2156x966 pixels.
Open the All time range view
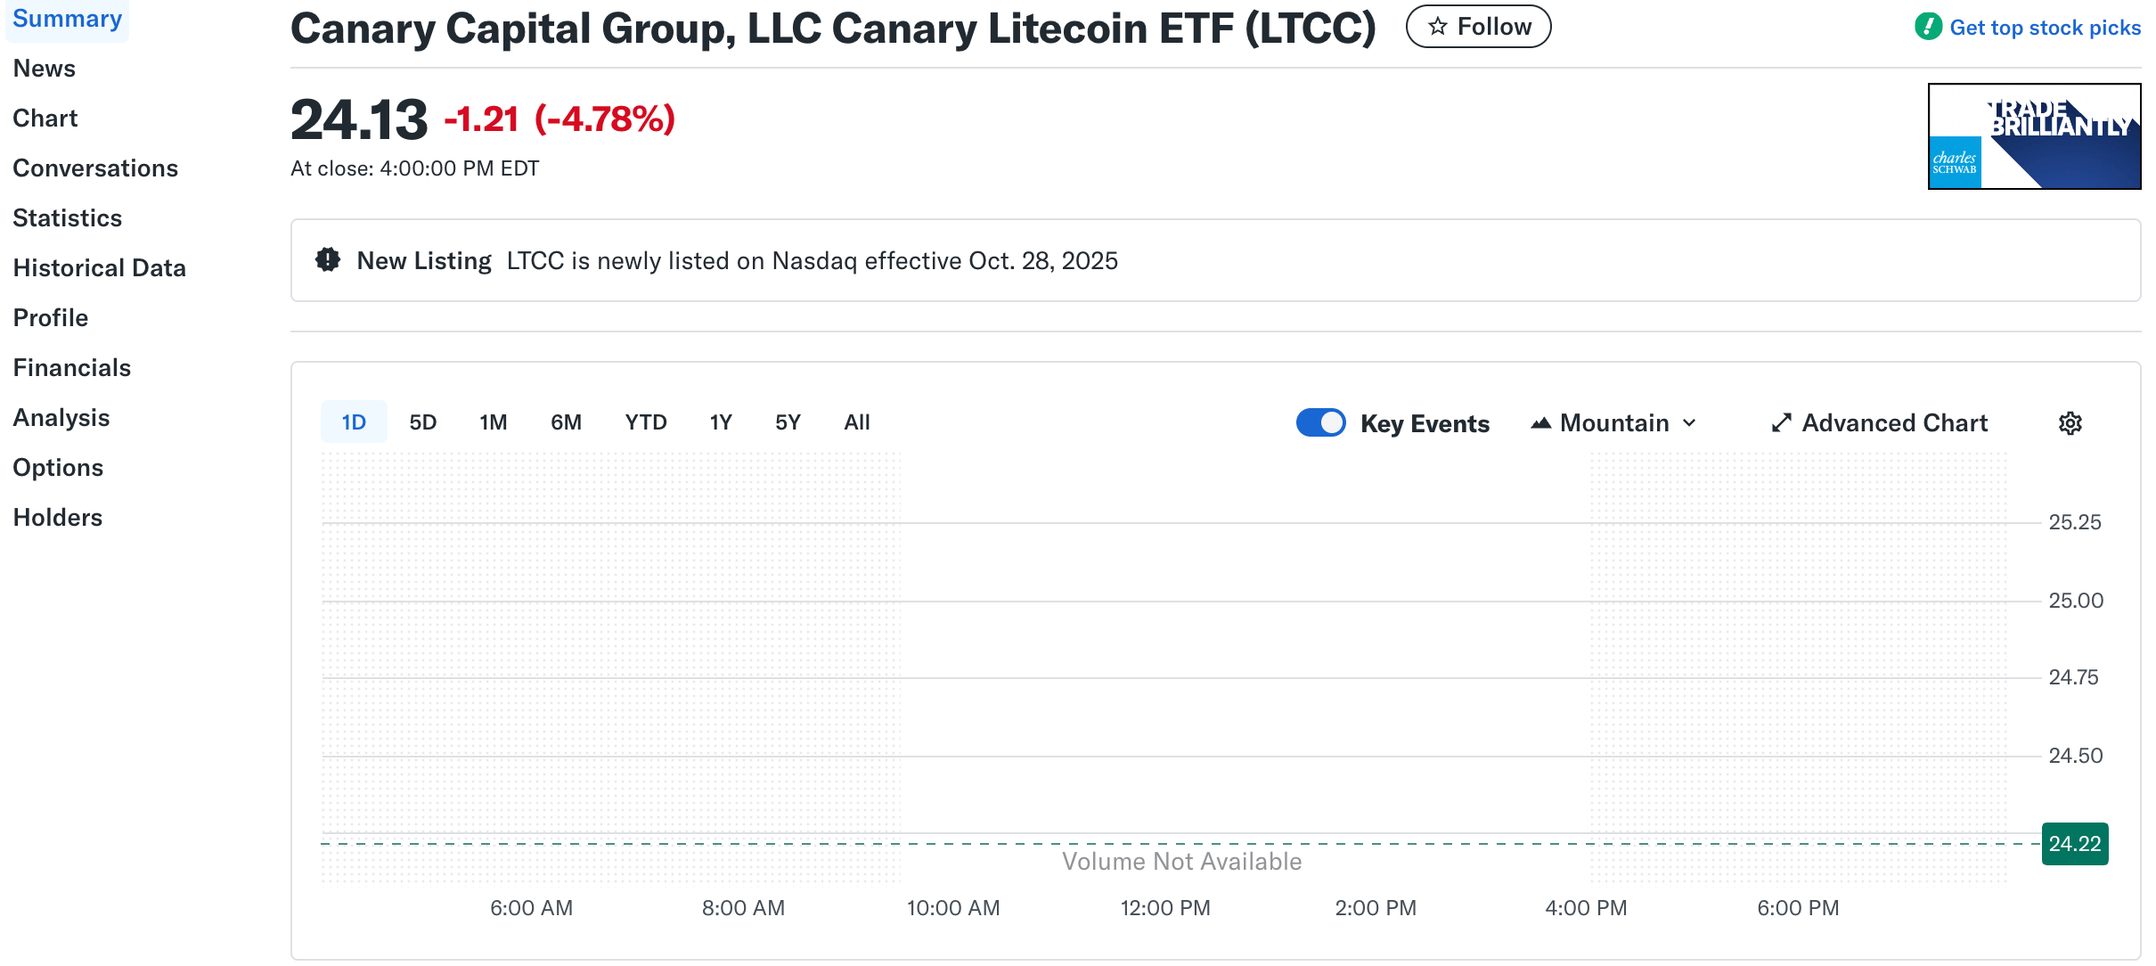pyautogui.click(x=856, y=422)
